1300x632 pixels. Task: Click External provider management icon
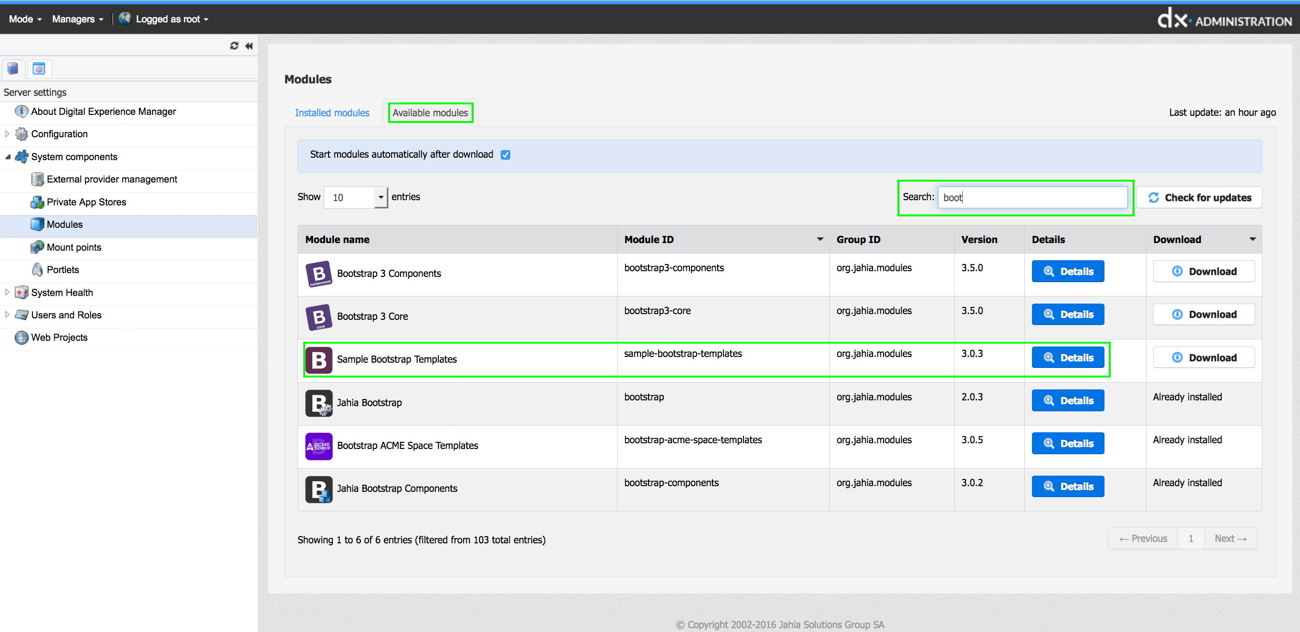(37, 180)
